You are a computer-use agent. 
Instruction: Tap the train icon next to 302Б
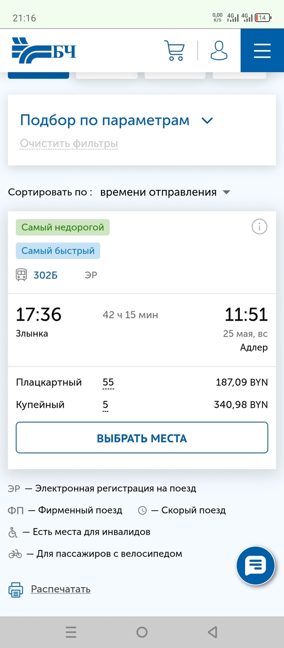pyautogui.click(x=21, y=275)
